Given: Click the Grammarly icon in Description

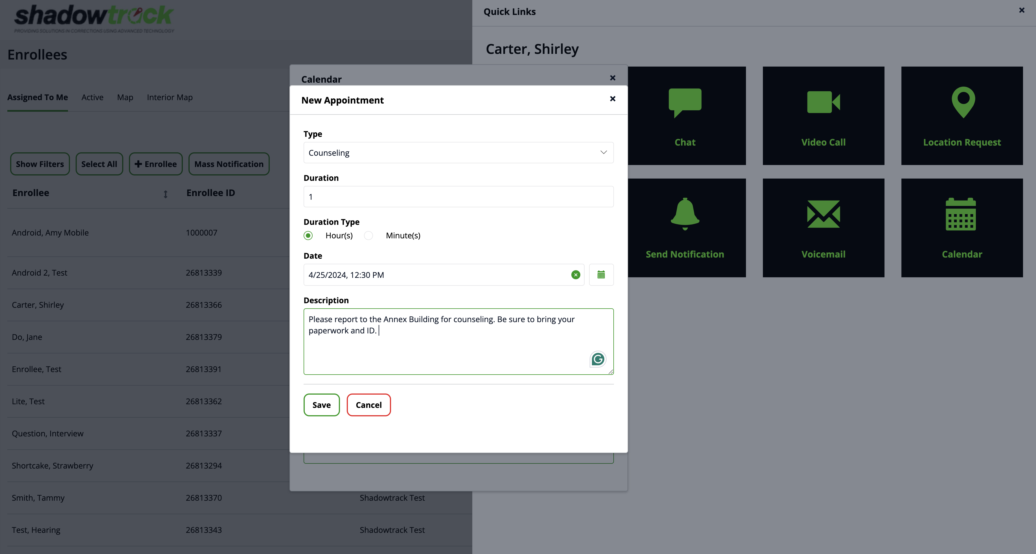Looking at the screenshot, I should (x=598, y=359).
